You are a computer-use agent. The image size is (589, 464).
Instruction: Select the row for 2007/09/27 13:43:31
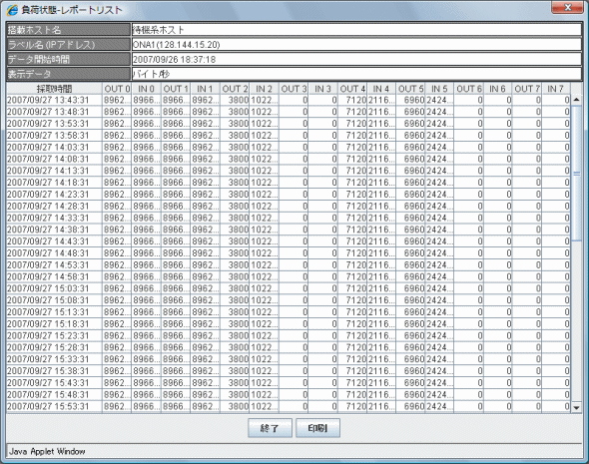point(289,100)
